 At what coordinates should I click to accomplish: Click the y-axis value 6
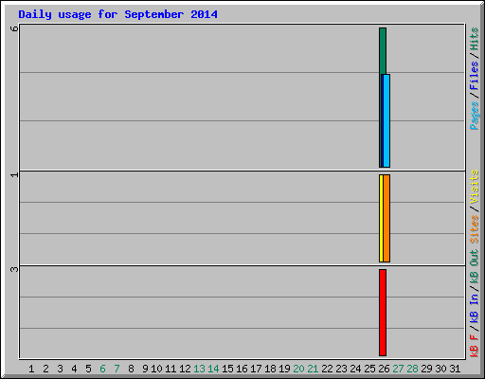click(14, 28)
